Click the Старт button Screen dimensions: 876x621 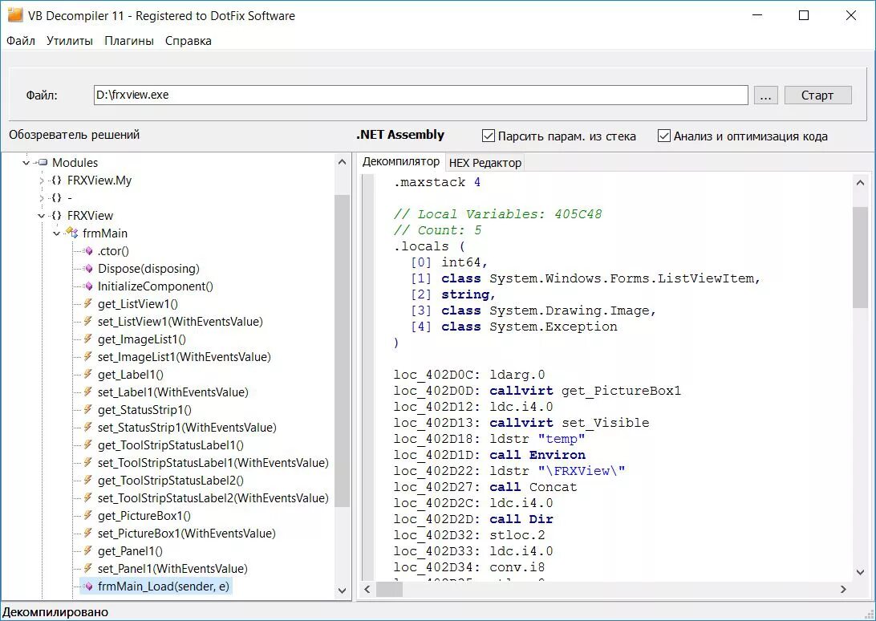(x=817, y=95)
